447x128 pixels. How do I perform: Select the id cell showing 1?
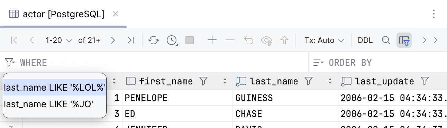coord(117,98)
